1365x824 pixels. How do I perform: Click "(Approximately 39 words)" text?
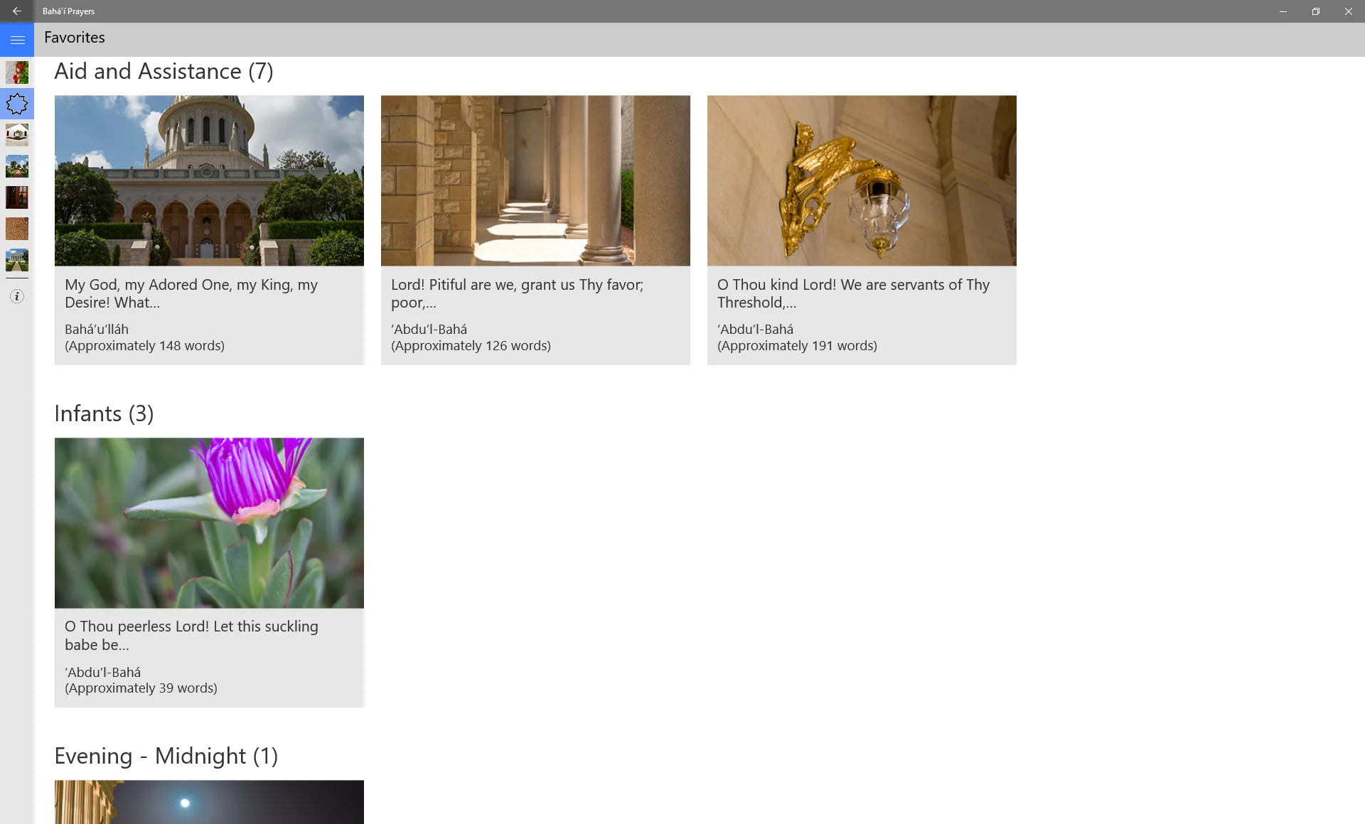(x=141, y=688)
